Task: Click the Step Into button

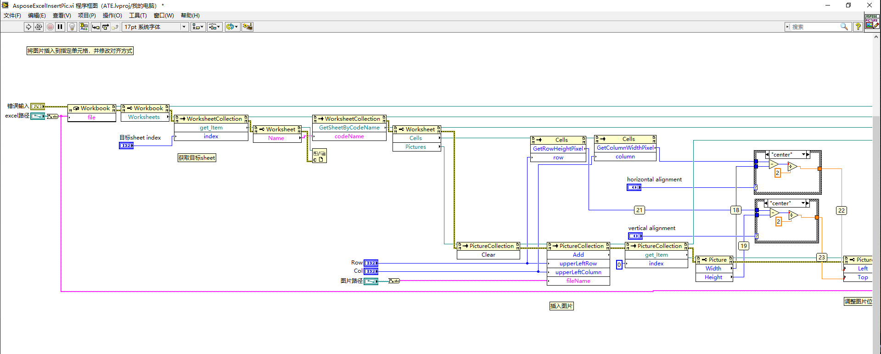Action: coord(95,27)
